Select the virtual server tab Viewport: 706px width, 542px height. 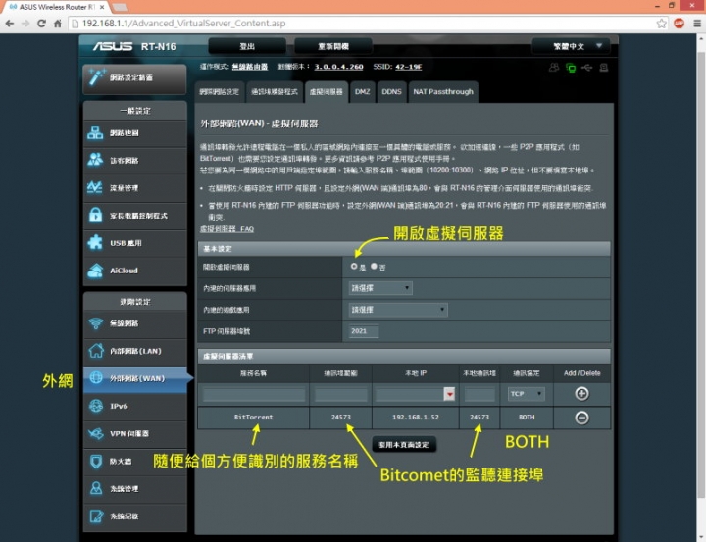click(326, 92)
